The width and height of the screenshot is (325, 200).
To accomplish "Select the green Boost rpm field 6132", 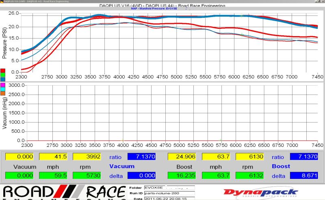I will (250, 176).
